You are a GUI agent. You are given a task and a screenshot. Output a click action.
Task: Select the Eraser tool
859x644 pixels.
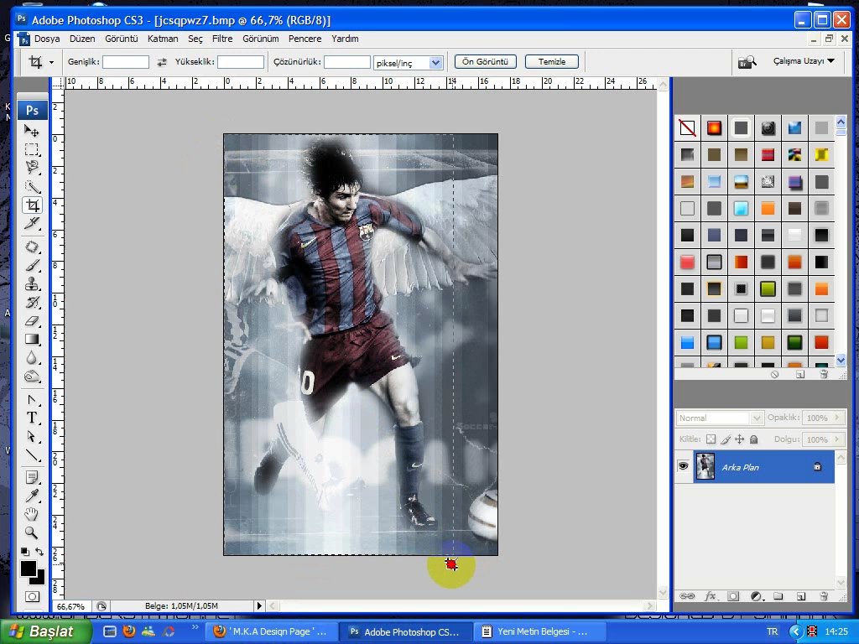[32, 321]
